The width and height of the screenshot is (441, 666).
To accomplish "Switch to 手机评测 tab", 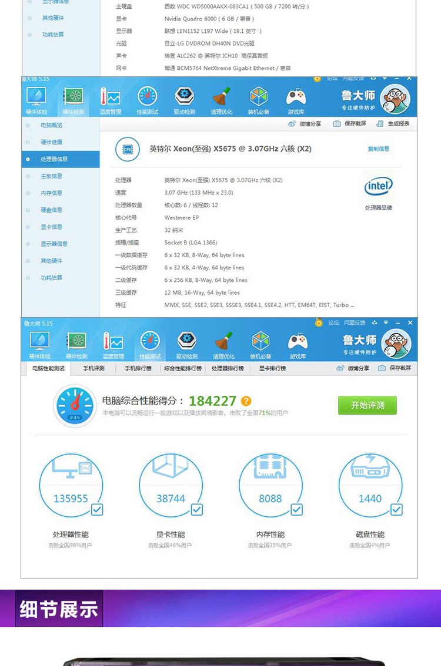I will (x=93, y=368).
